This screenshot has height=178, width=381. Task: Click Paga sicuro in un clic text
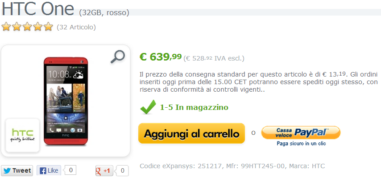click(x=301, y=144)
